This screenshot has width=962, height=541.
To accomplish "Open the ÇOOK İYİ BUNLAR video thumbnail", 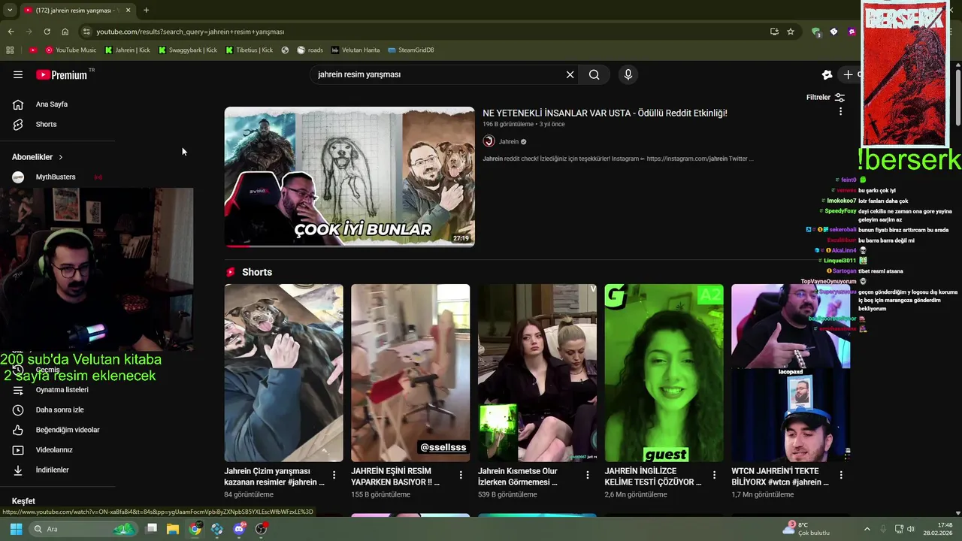I will (349, 177).
